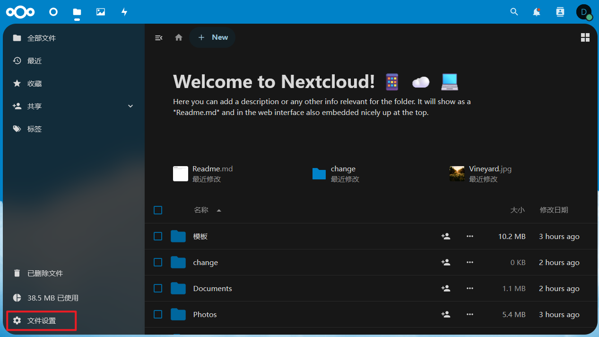Sort by 修改日期 column header
The image size is (599, 337).
point(554,210)
